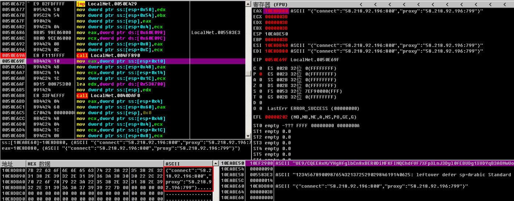
Task: Select the stack entry at address 10EABE64
Action: [366, 192]
